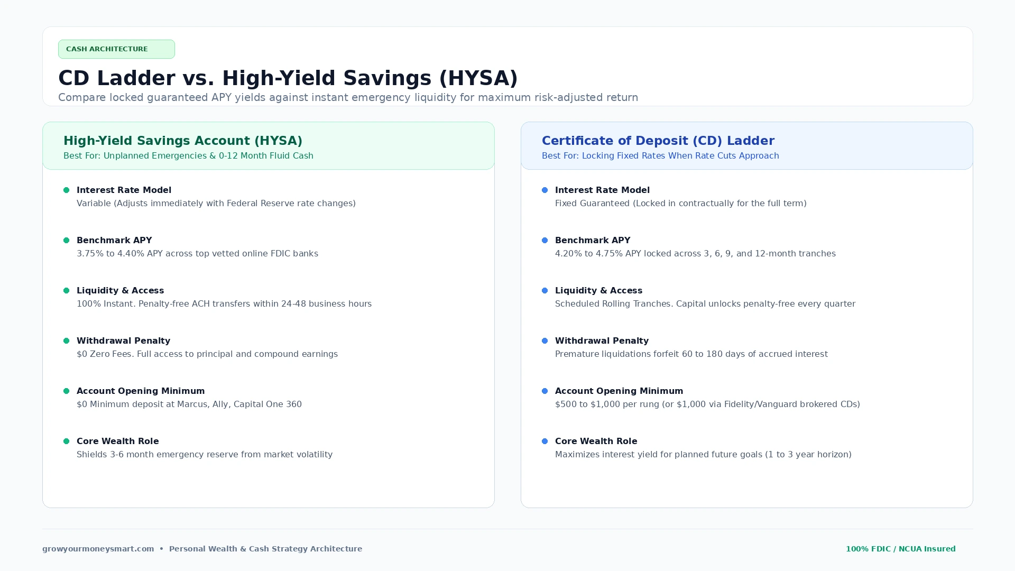Click 'Maximizes interest yield for planned future goals' text
Screen dimensions: 1015x571
pyautogui.click(x=703, y=455)
